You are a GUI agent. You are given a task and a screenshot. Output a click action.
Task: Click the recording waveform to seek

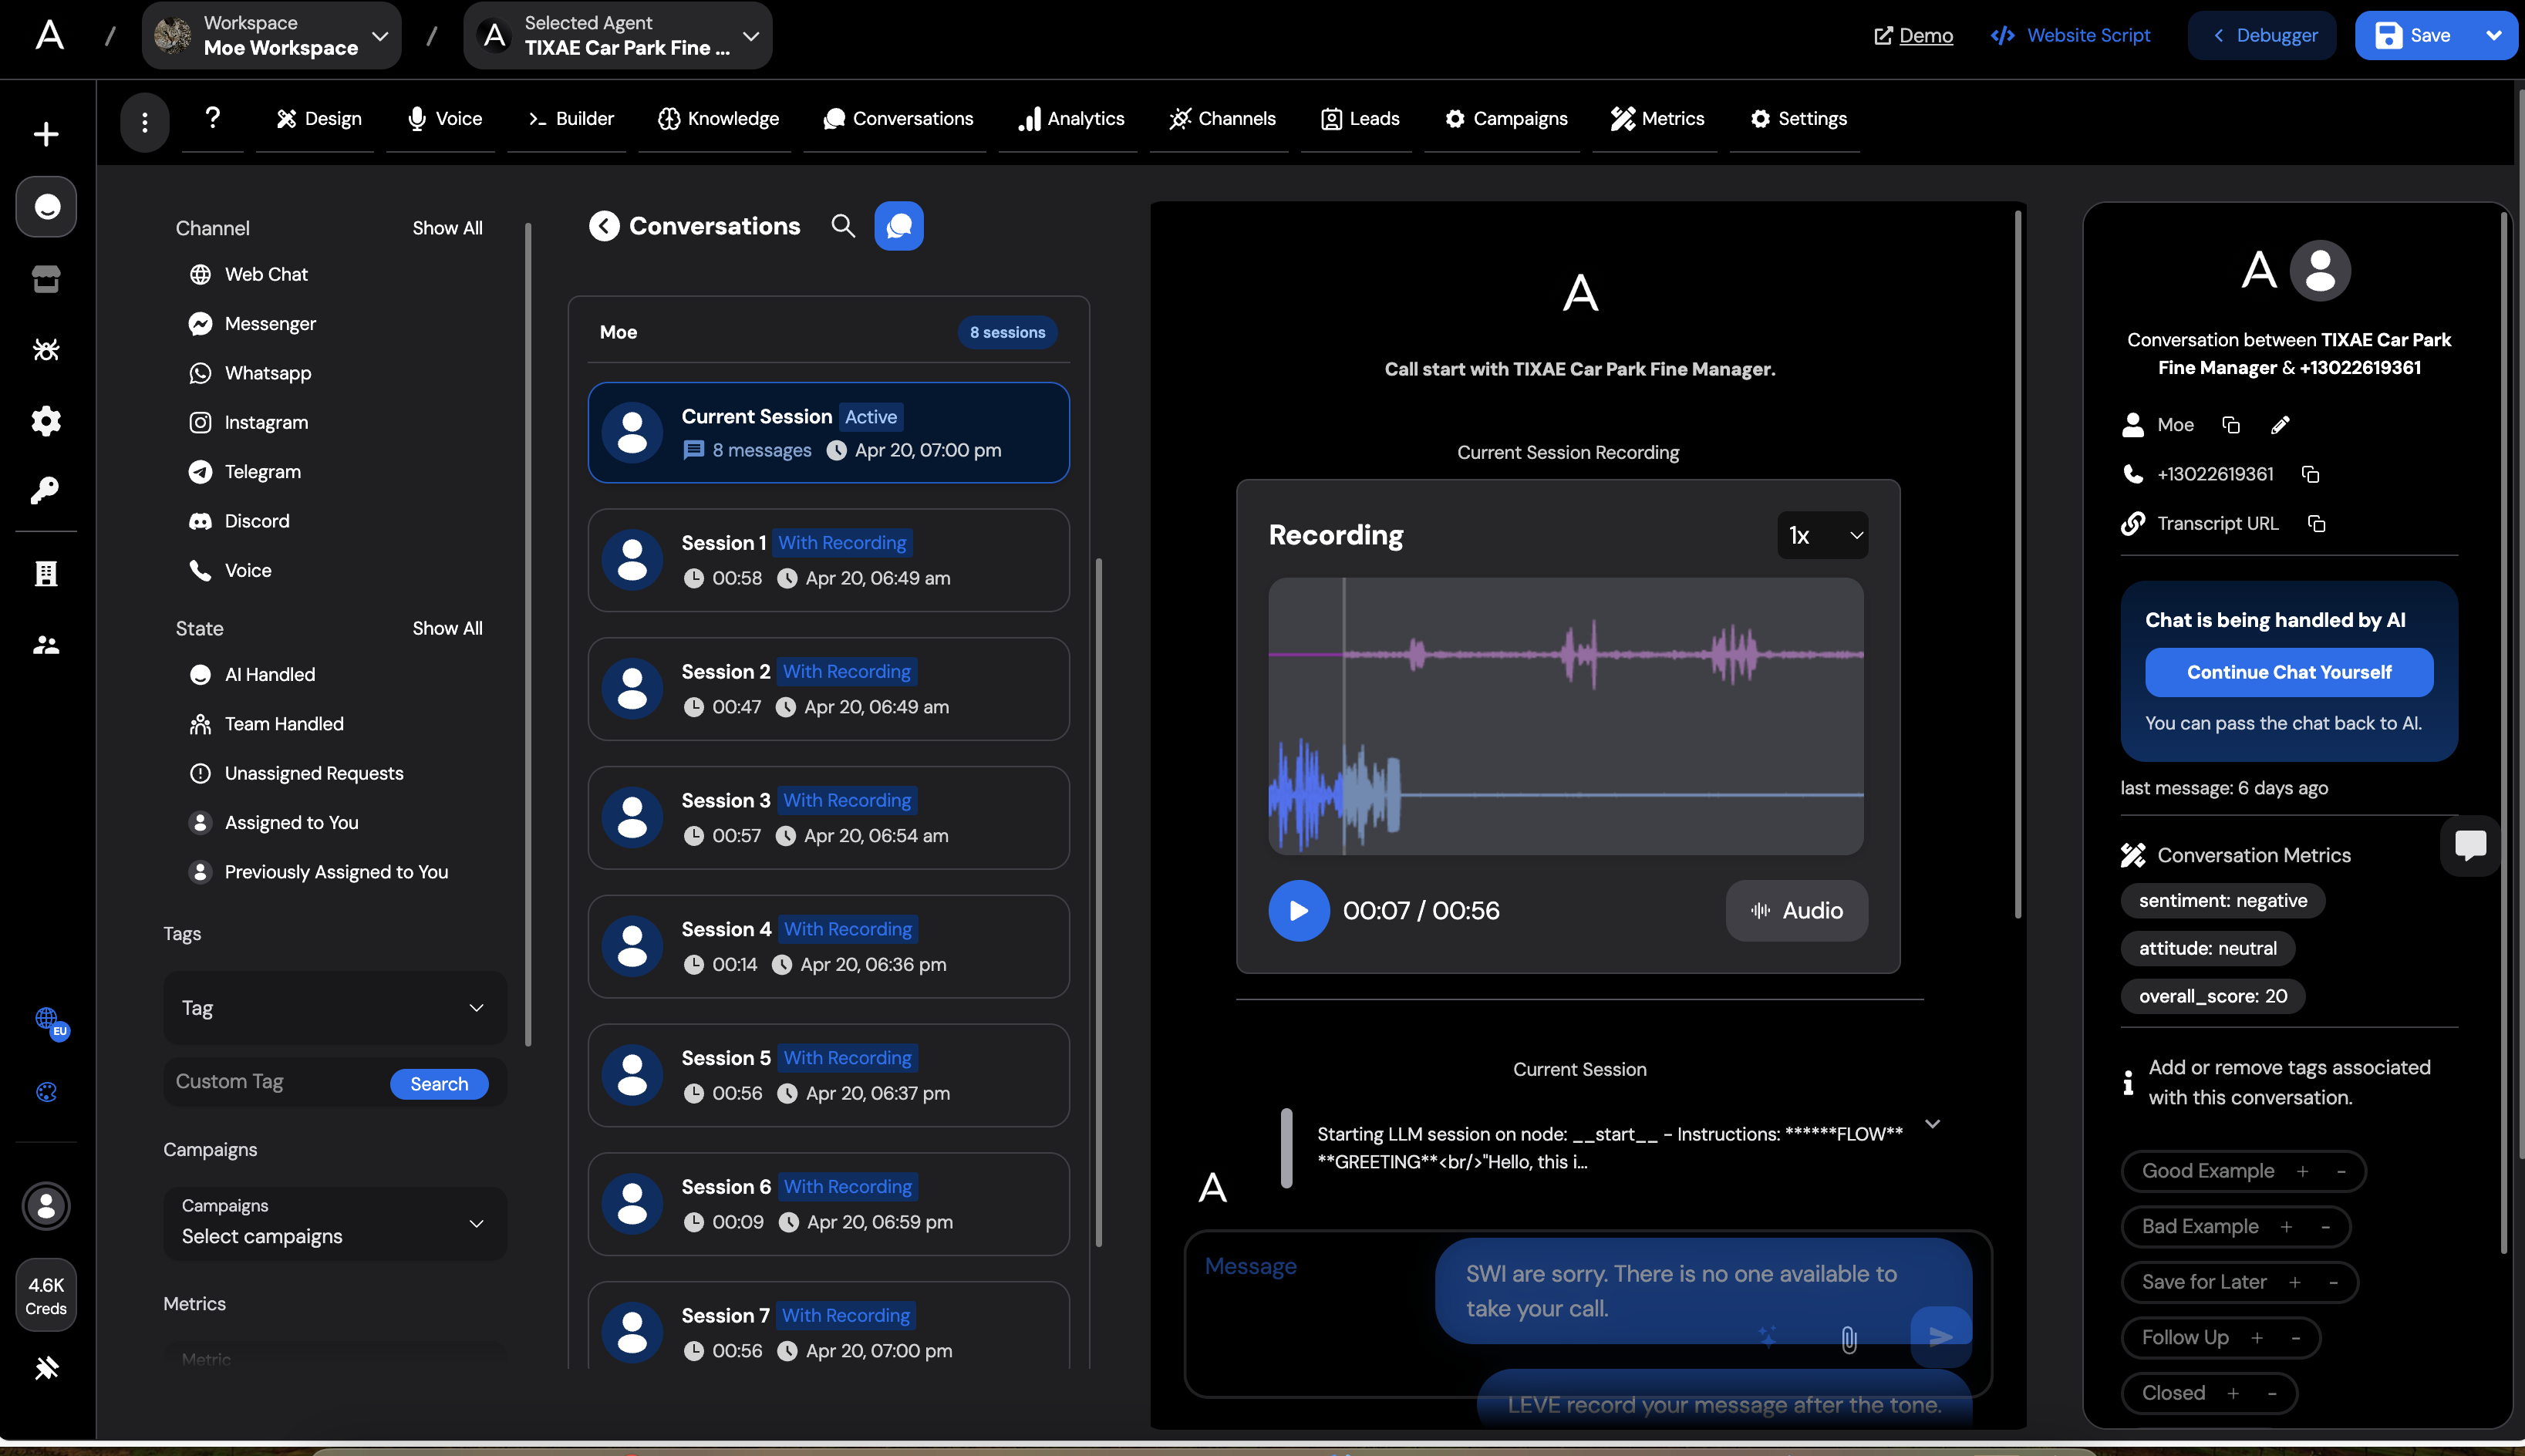coord(1565,717)
